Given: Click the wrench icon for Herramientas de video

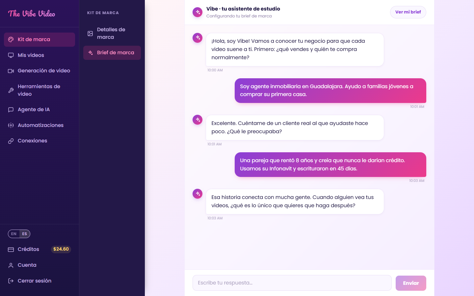Looking at the screenshot, I should tap(11, 90).
